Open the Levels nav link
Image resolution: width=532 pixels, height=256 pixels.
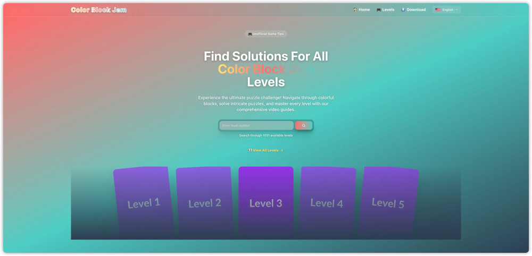[x=385, y=10]
